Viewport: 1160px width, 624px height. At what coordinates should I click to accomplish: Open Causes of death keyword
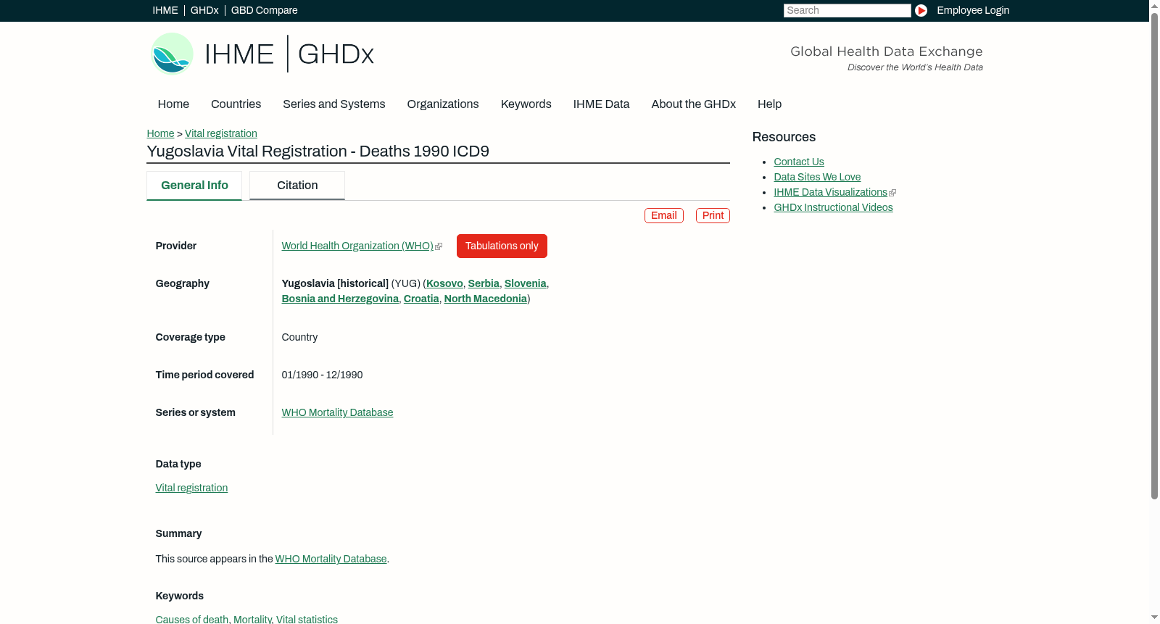tap(192, 620)
